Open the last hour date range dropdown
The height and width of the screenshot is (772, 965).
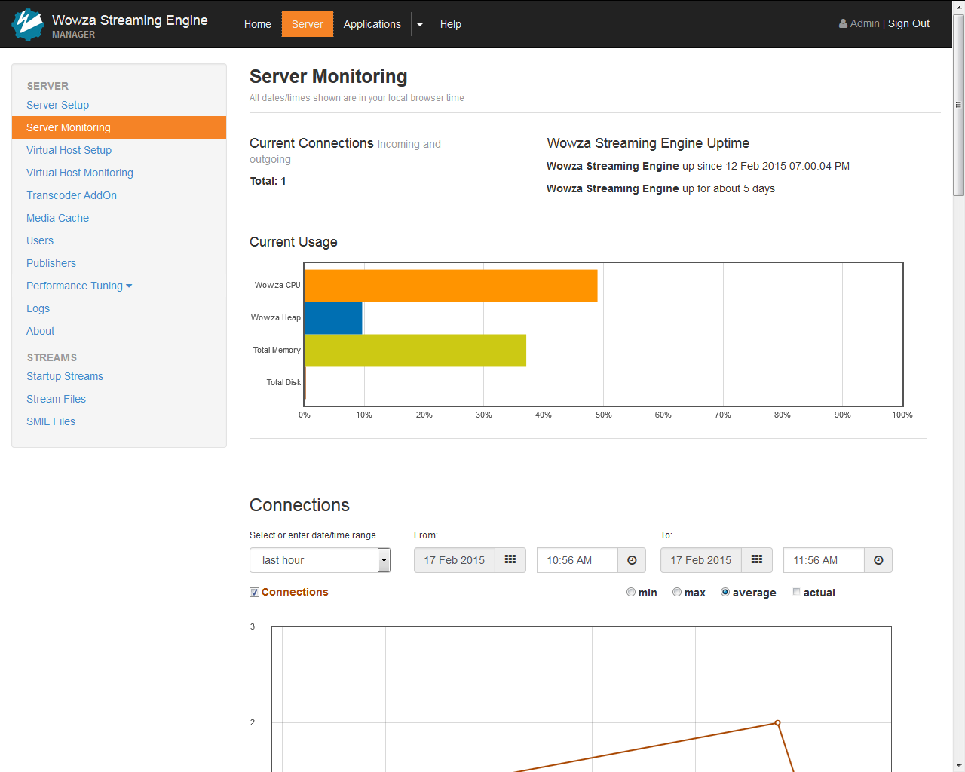coord(384,560)
